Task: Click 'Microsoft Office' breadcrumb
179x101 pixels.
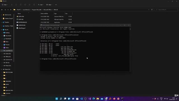Action: 48,10
